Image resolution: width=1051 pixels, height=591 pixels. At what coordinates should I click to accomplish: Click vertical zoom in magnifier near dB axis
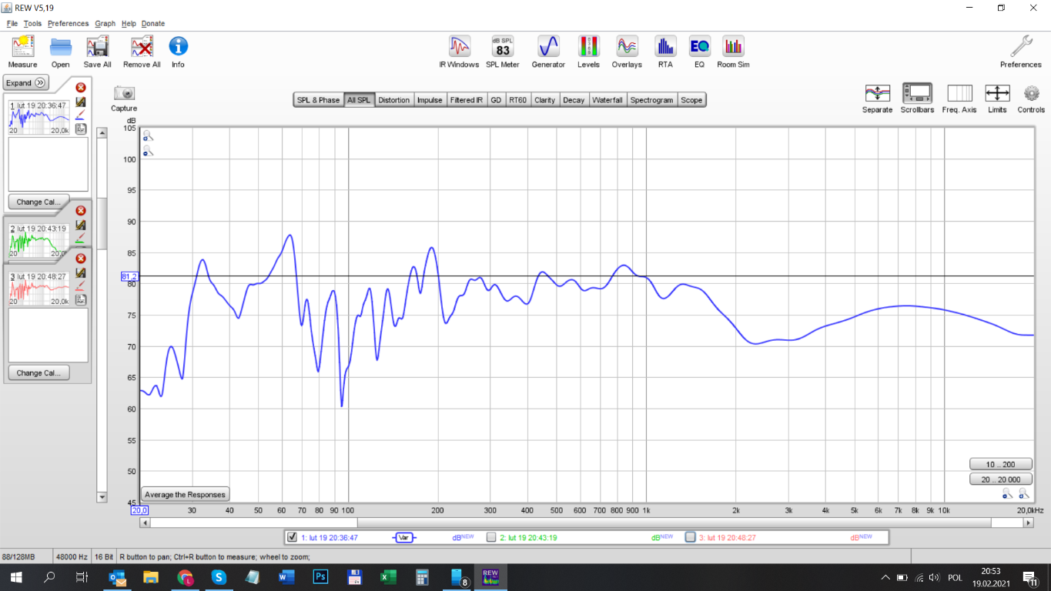click(x=148, y=135)
